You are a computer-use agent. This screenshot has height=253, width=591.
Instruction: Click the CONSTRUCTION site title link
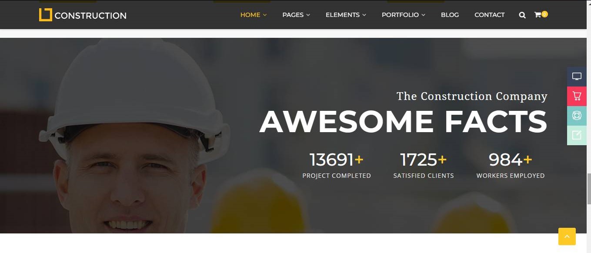tap(90, 16)
